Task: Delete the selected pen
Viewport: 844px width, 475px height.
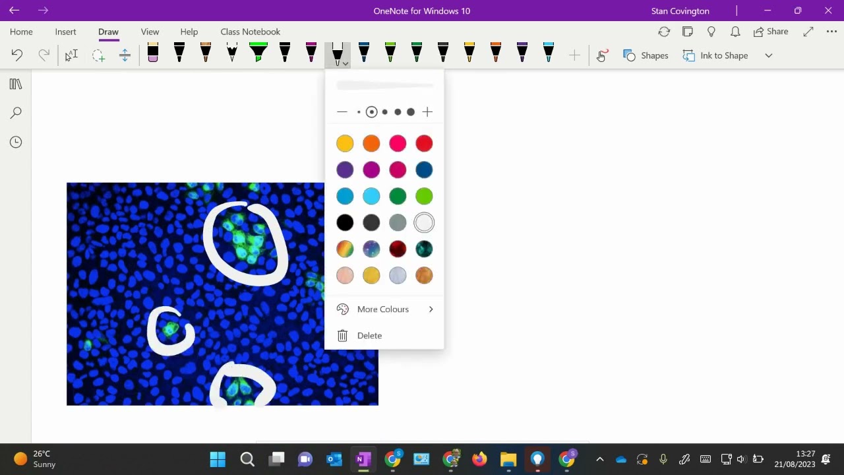Action: click(384, 336)
